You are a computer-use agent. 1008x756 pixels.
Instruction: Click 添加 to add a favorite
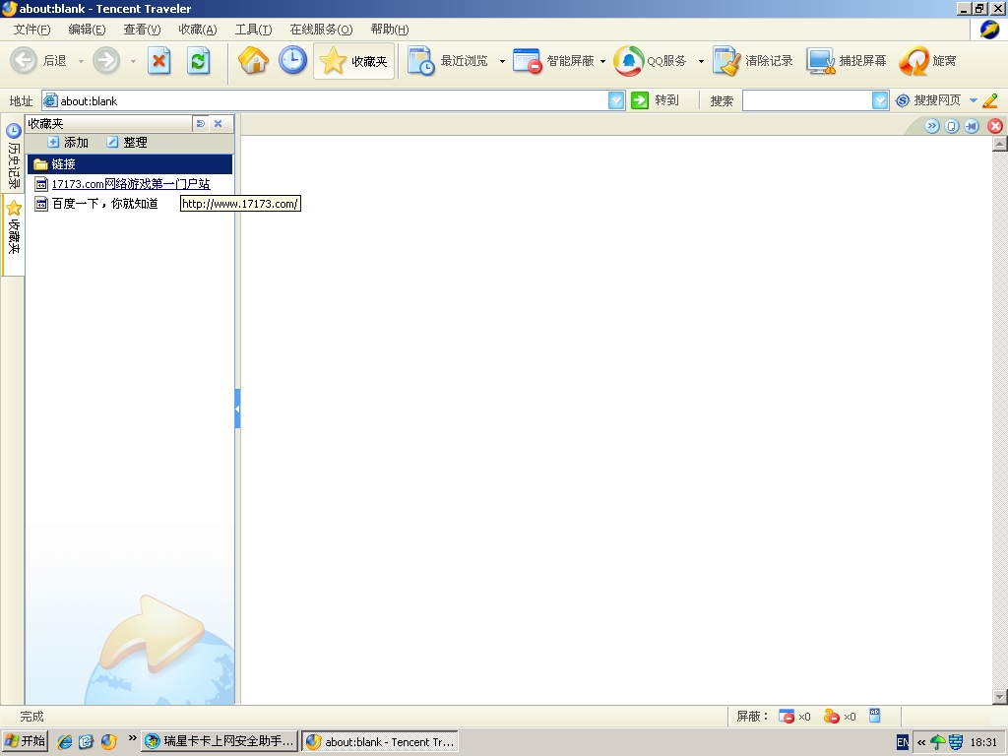tap(68, 143)
